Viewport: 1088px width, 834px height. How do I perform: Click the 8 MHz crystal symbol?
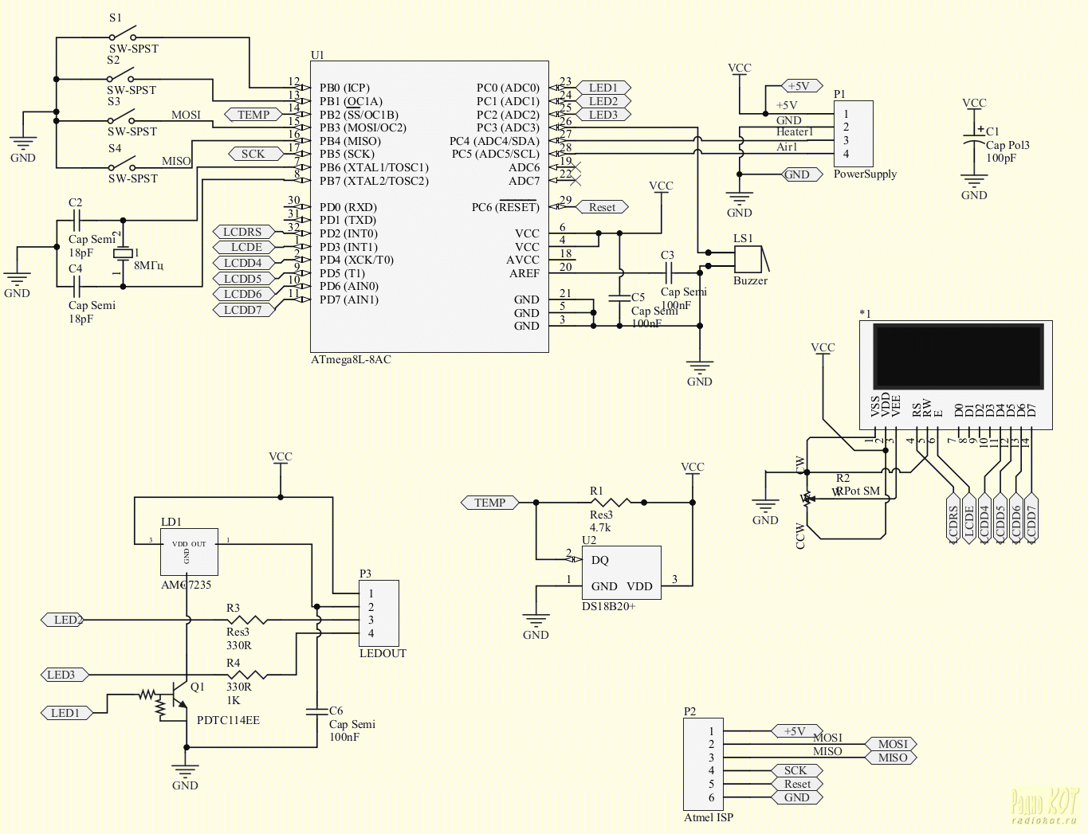pos(122,253)
